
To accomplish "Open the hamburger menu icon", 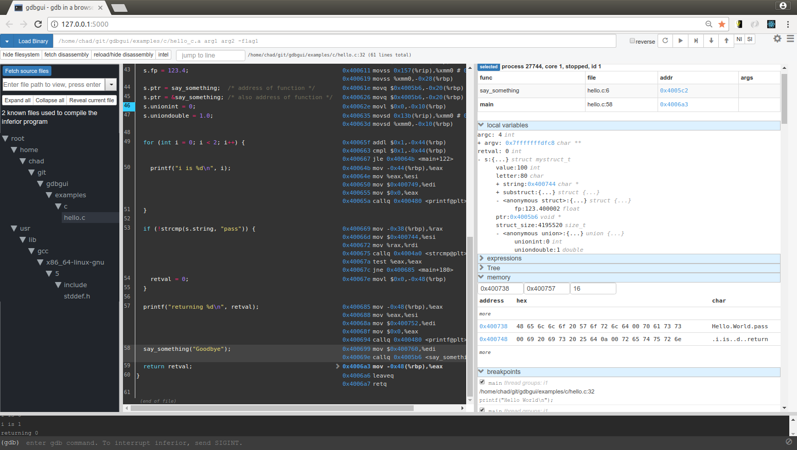I will pos(790,39).
